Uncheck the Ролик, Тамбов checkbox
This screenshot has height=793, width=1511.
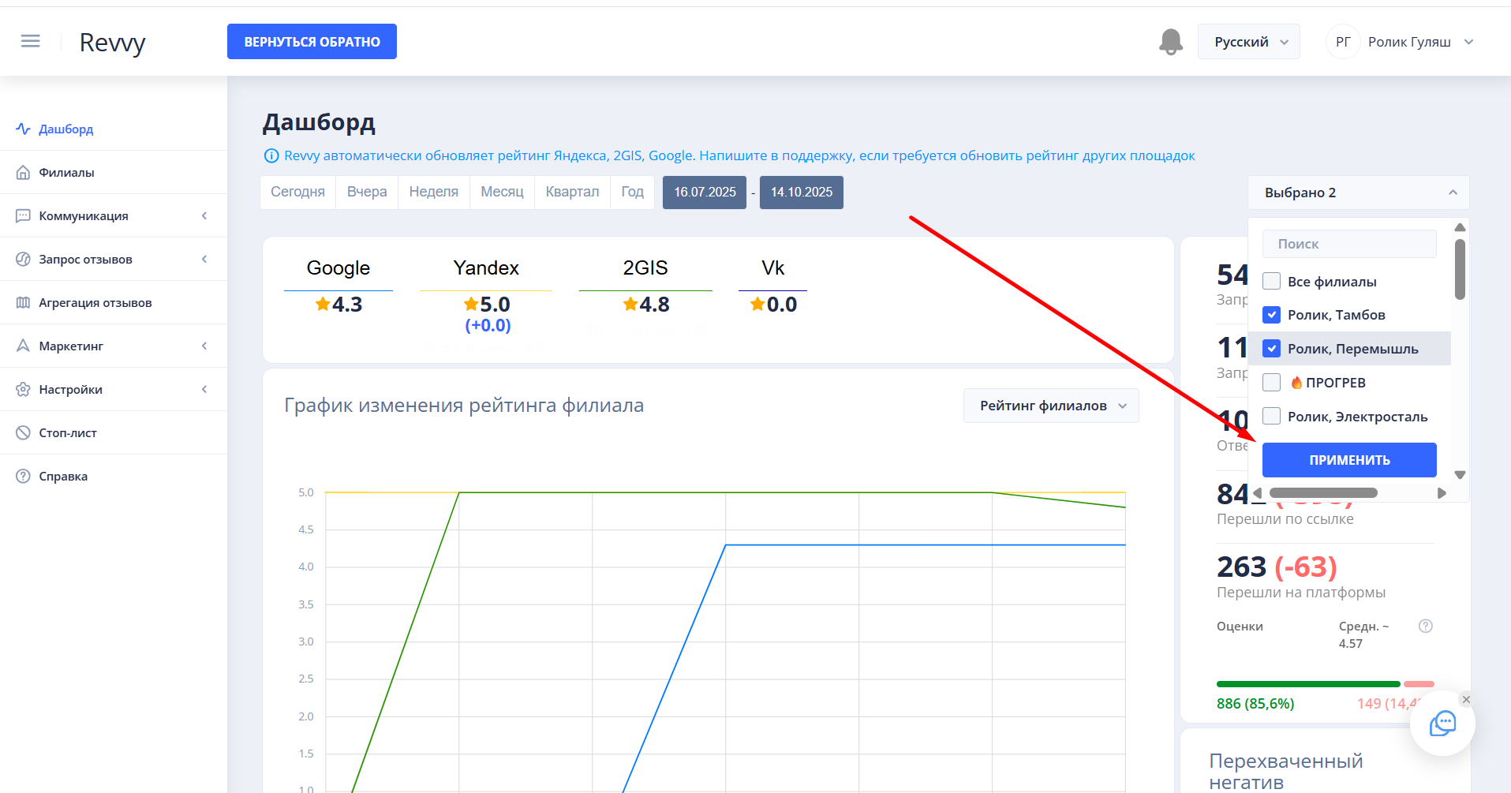(1271, 315)
